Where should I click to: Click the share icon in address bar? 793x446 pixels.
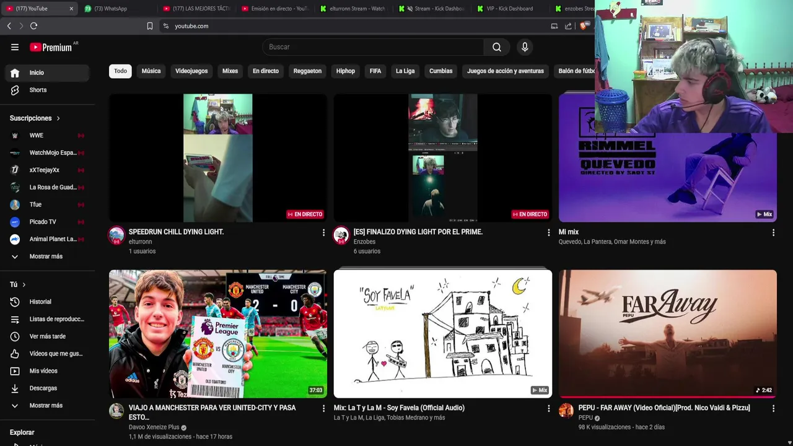tap(568, 26)
